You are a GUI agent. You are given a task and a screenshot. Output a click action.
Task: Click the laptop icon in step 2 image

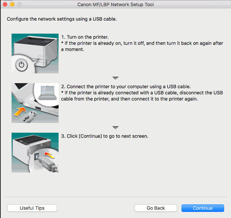pos(47,95)
